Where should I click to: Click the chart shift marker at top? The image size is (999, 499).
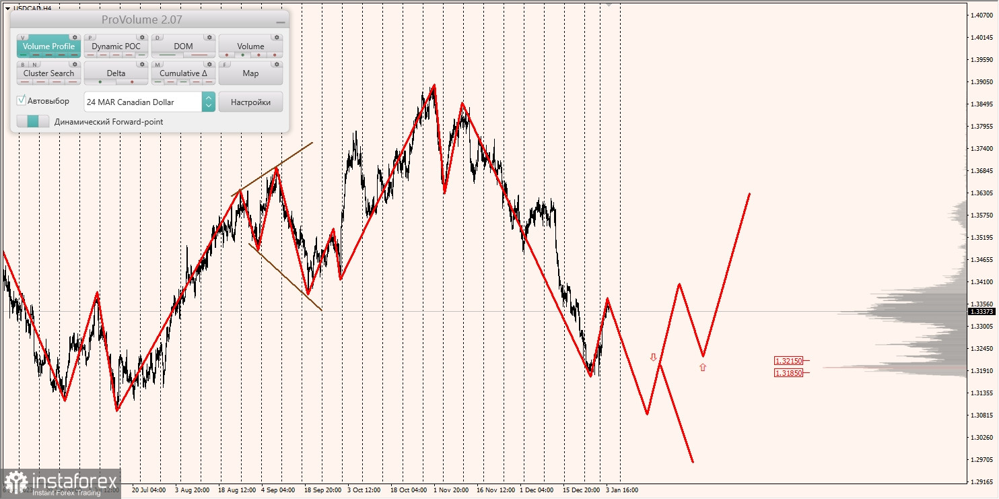609,4
